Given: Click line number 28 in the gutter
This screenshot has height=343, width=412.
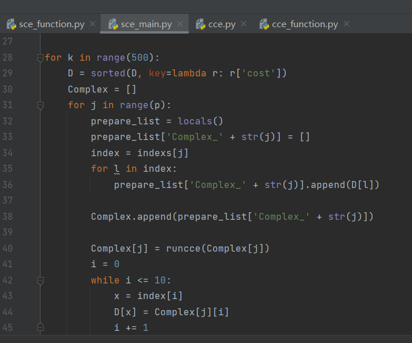Looking at the screenshot, I should 8,57.
